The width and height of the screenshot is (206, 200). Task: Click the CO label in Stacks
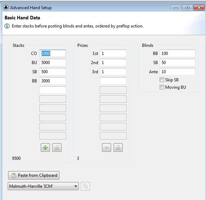point(34,54)
